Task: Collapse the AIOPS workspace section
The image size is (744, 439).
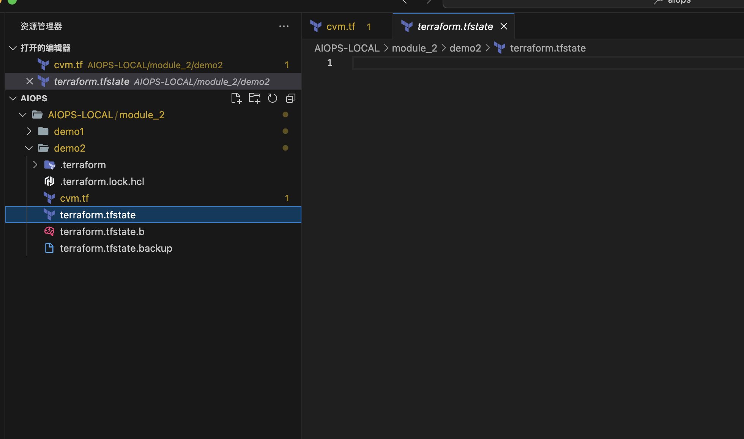Action: [13, 98]
